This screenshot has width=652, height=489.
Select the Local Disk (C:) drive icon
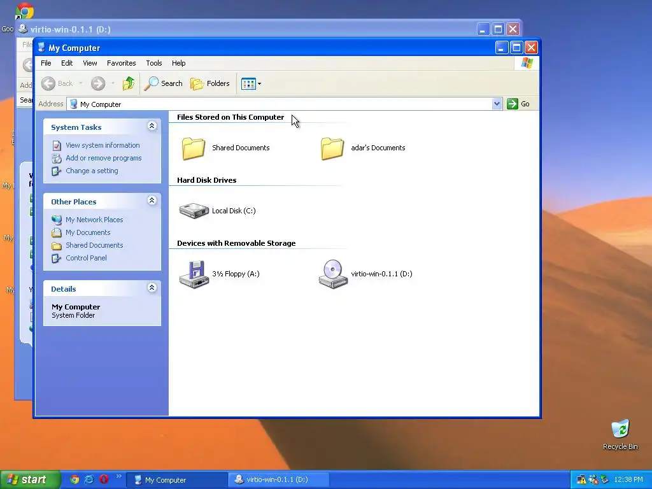coord(194,210)
